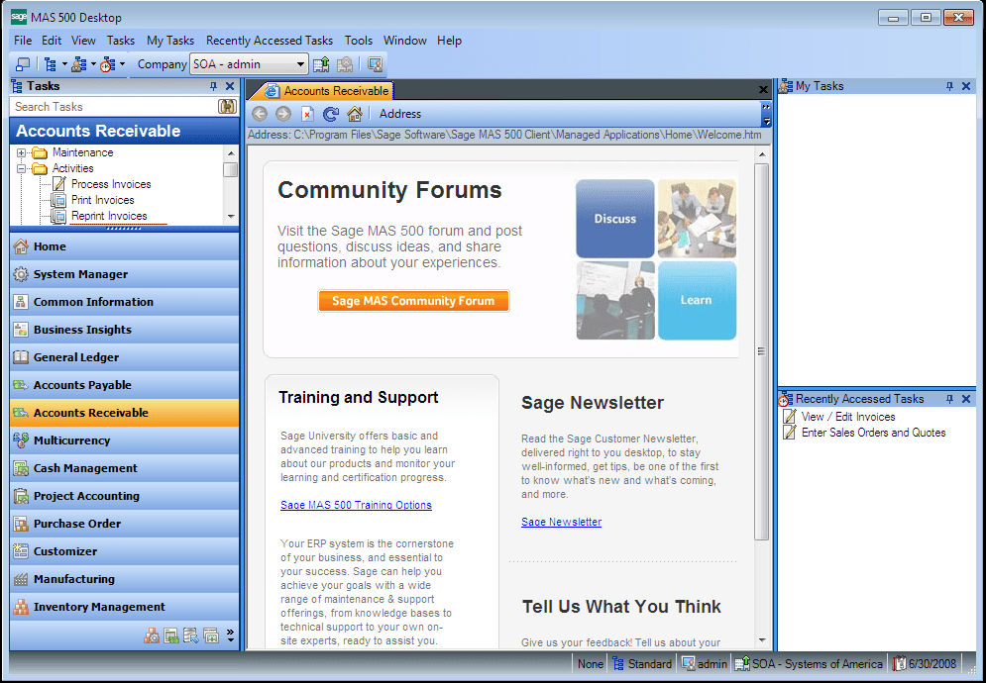
Task: Click the first small module icon at navigation bottom
Action: [152, 635]
